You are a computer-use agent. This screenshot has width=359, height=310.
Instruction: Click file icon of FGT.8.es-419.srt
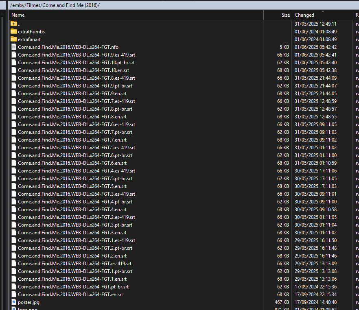pyautogui.click(x=14, y=78)
